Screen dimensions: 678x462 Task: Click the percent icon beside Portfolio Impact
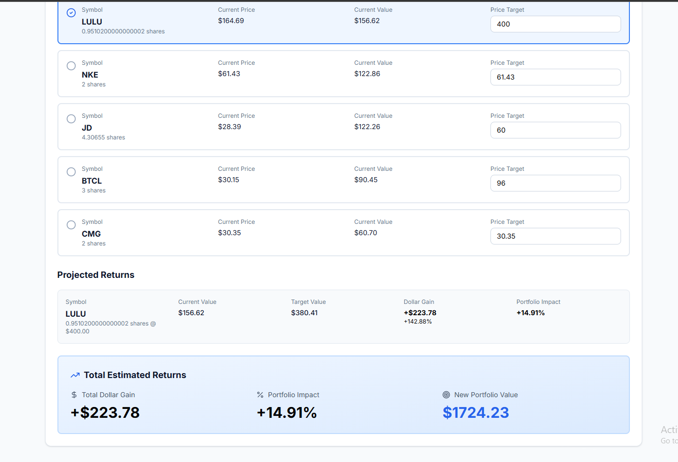259,394
